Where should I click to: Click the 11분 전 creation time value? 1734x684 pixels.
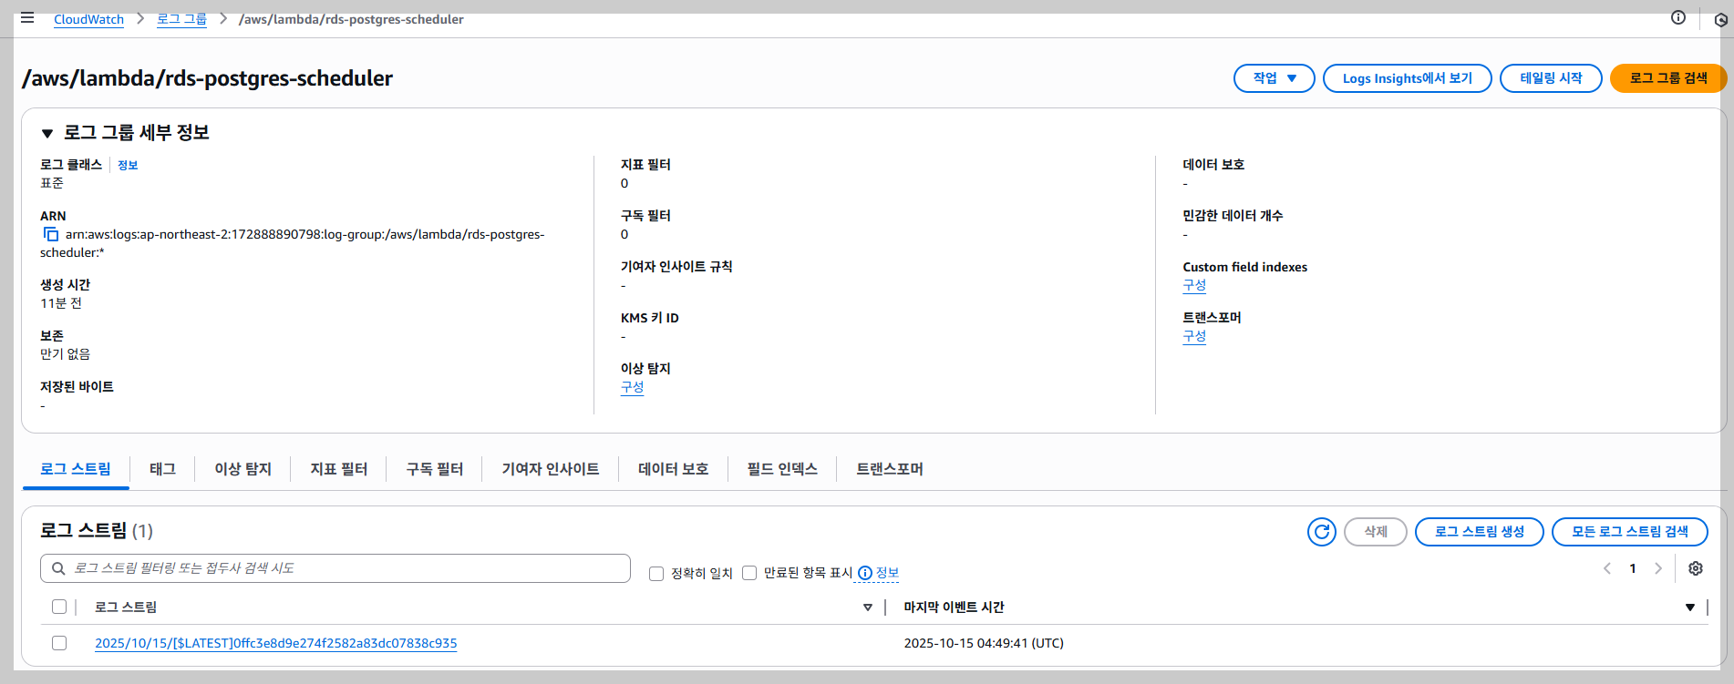[x=61, y=303]
